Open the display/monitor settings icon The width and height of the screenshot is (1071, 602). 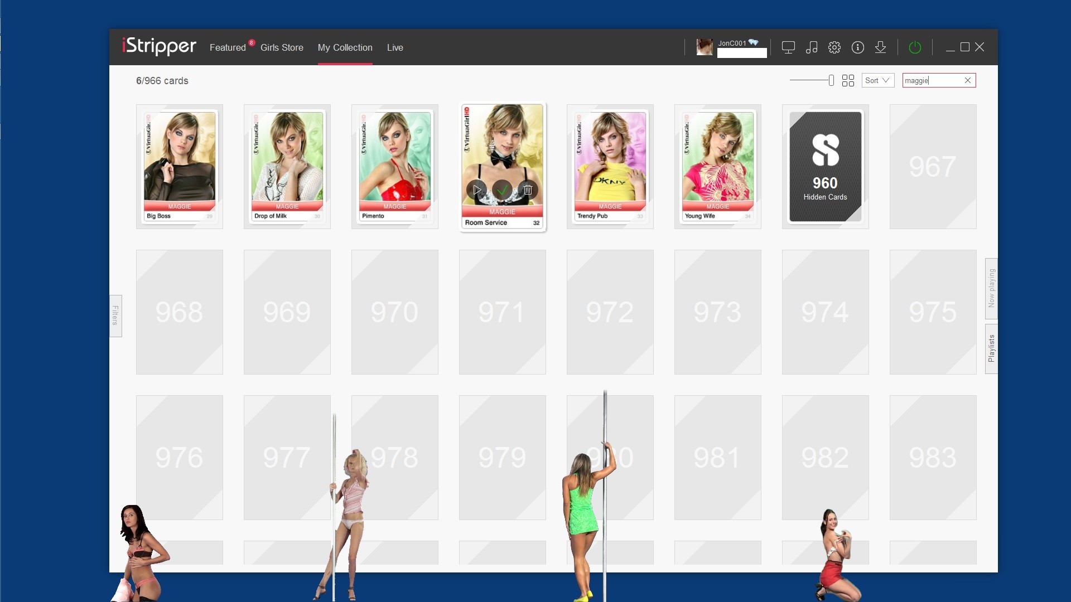pyautogui.click(x=788, y=47)
